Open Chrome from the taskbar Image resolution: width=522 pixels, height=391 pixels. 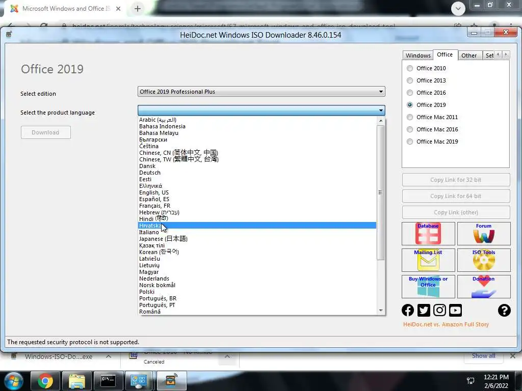(x=45, y=381)
